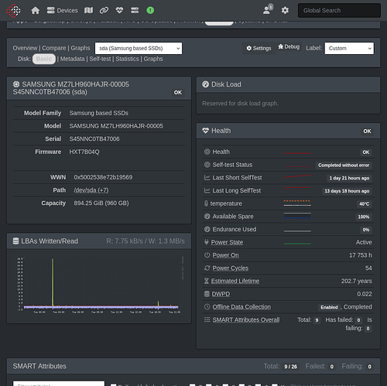Click the Available Spare gauge icon
The height and width of the screenshot is (386, 387).
207,217
